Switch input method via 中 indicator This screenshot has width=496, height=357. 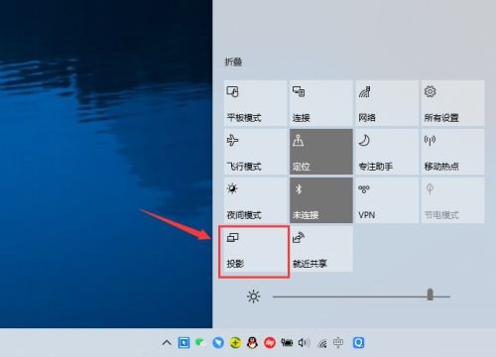click(338, 343)
